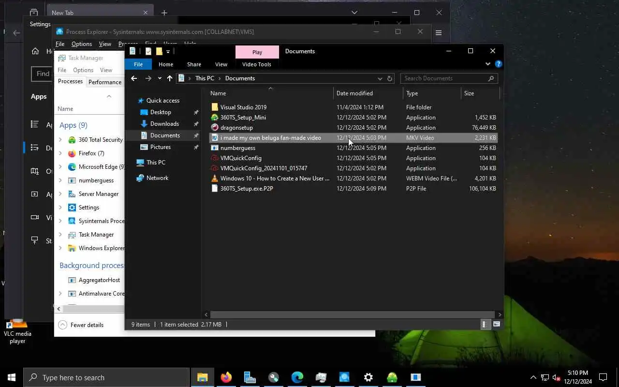This screenshot has height=387, width=619.
Task: Click Fewer details in Task Manager
Action: (x=81, y=325)
